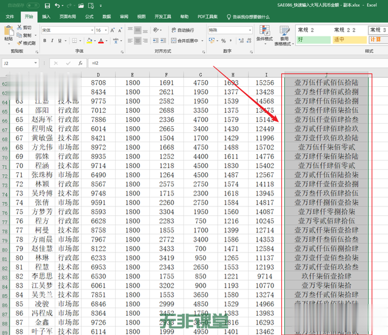
Task: Click the accounting number format icon
Action: pyautogui.click(x=212, y=41)
